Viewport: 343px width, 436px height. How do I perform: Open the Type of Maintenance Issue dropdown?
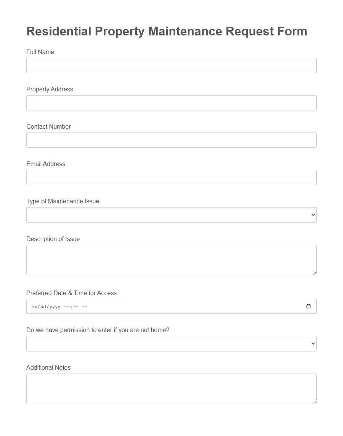tap(171, 215)
